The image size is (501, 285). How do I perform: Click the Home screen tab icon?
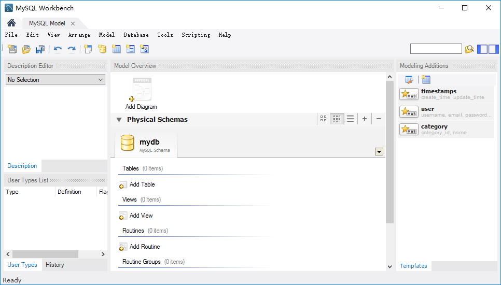(x=11, y=23)
